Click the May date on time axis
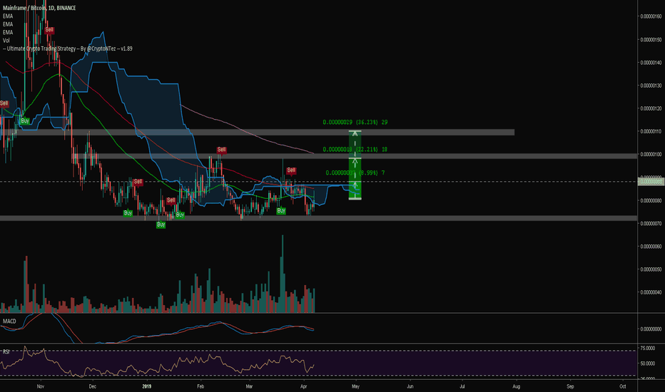The height and width of the screenshot is (392, 665). click(355, 386)
